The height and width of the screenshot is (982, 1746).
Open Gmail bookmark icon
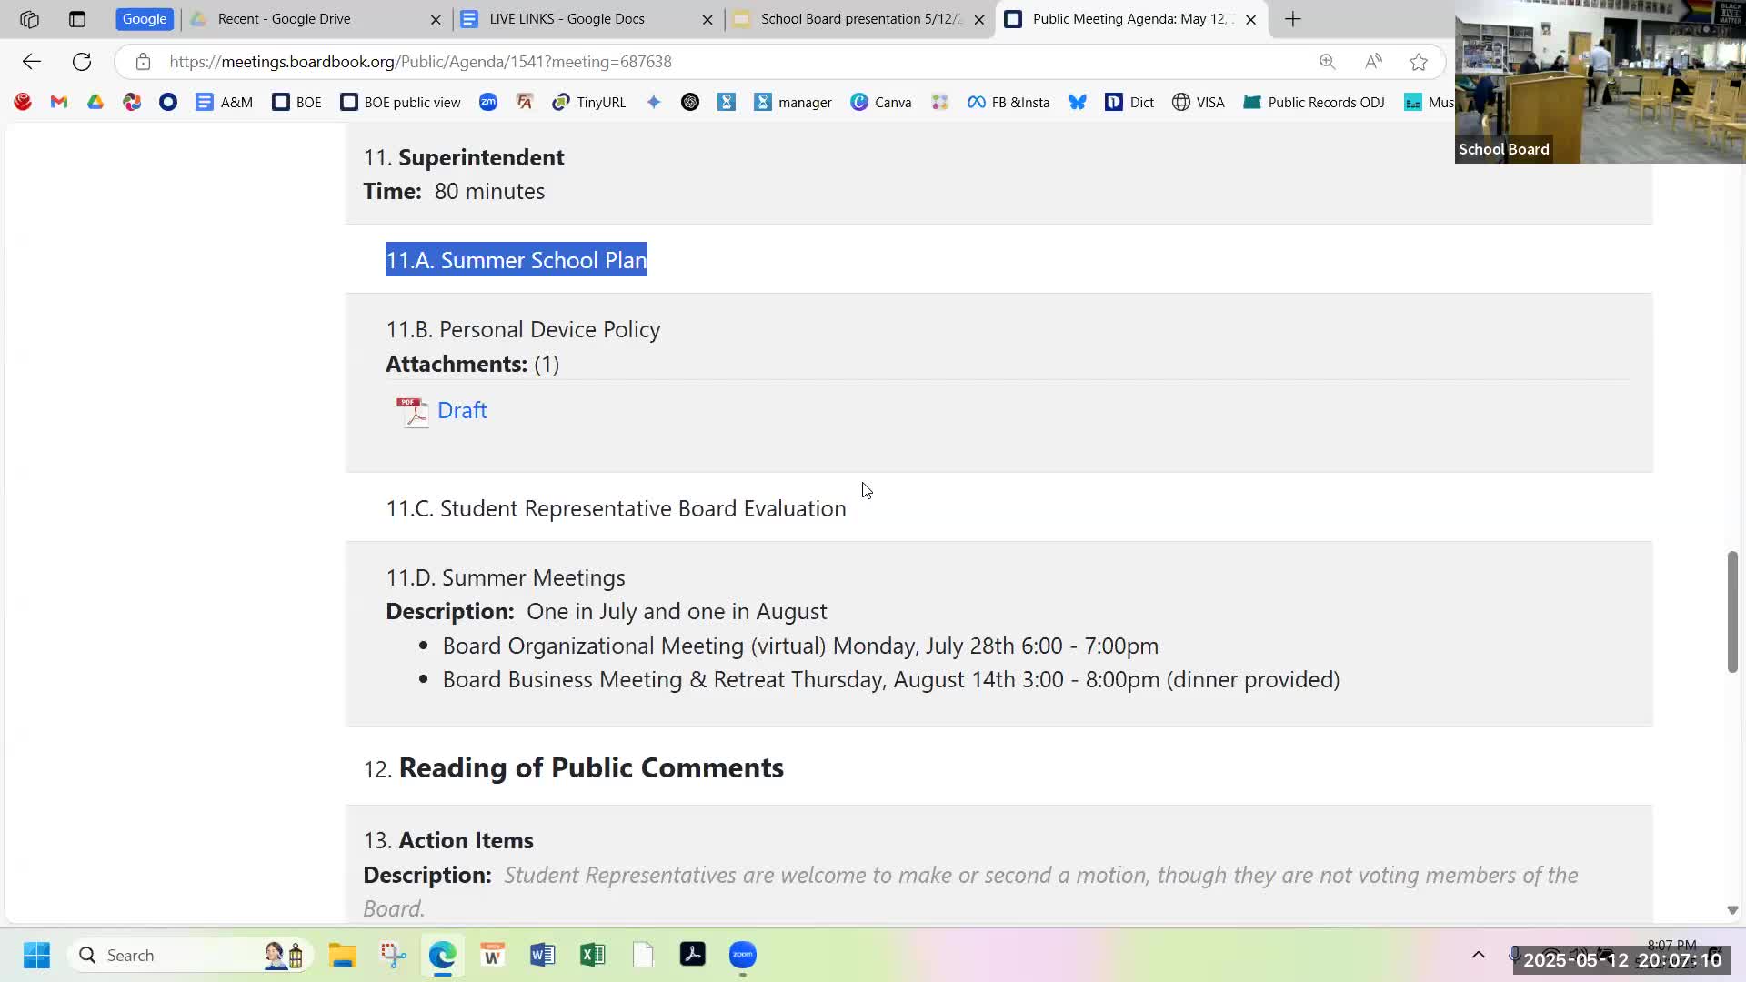59,102
